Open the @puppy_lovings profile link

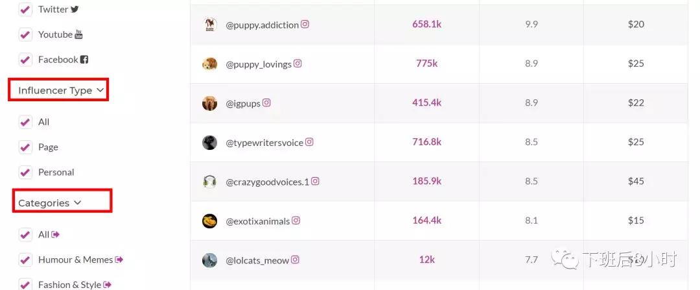(x=259, y=64)
